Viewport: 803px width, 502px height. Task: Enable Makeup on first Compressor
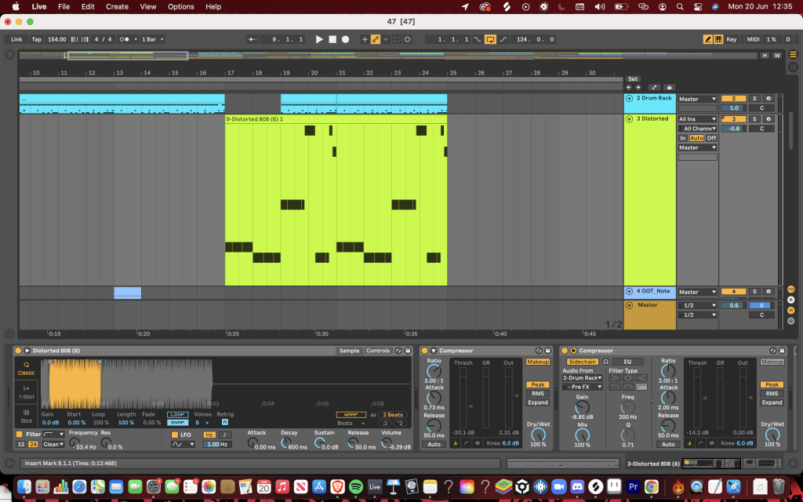[x=537, y=362]
